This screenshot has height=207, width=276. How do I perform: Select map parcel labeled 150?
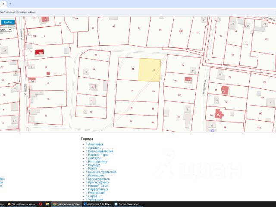pos(178,117)
